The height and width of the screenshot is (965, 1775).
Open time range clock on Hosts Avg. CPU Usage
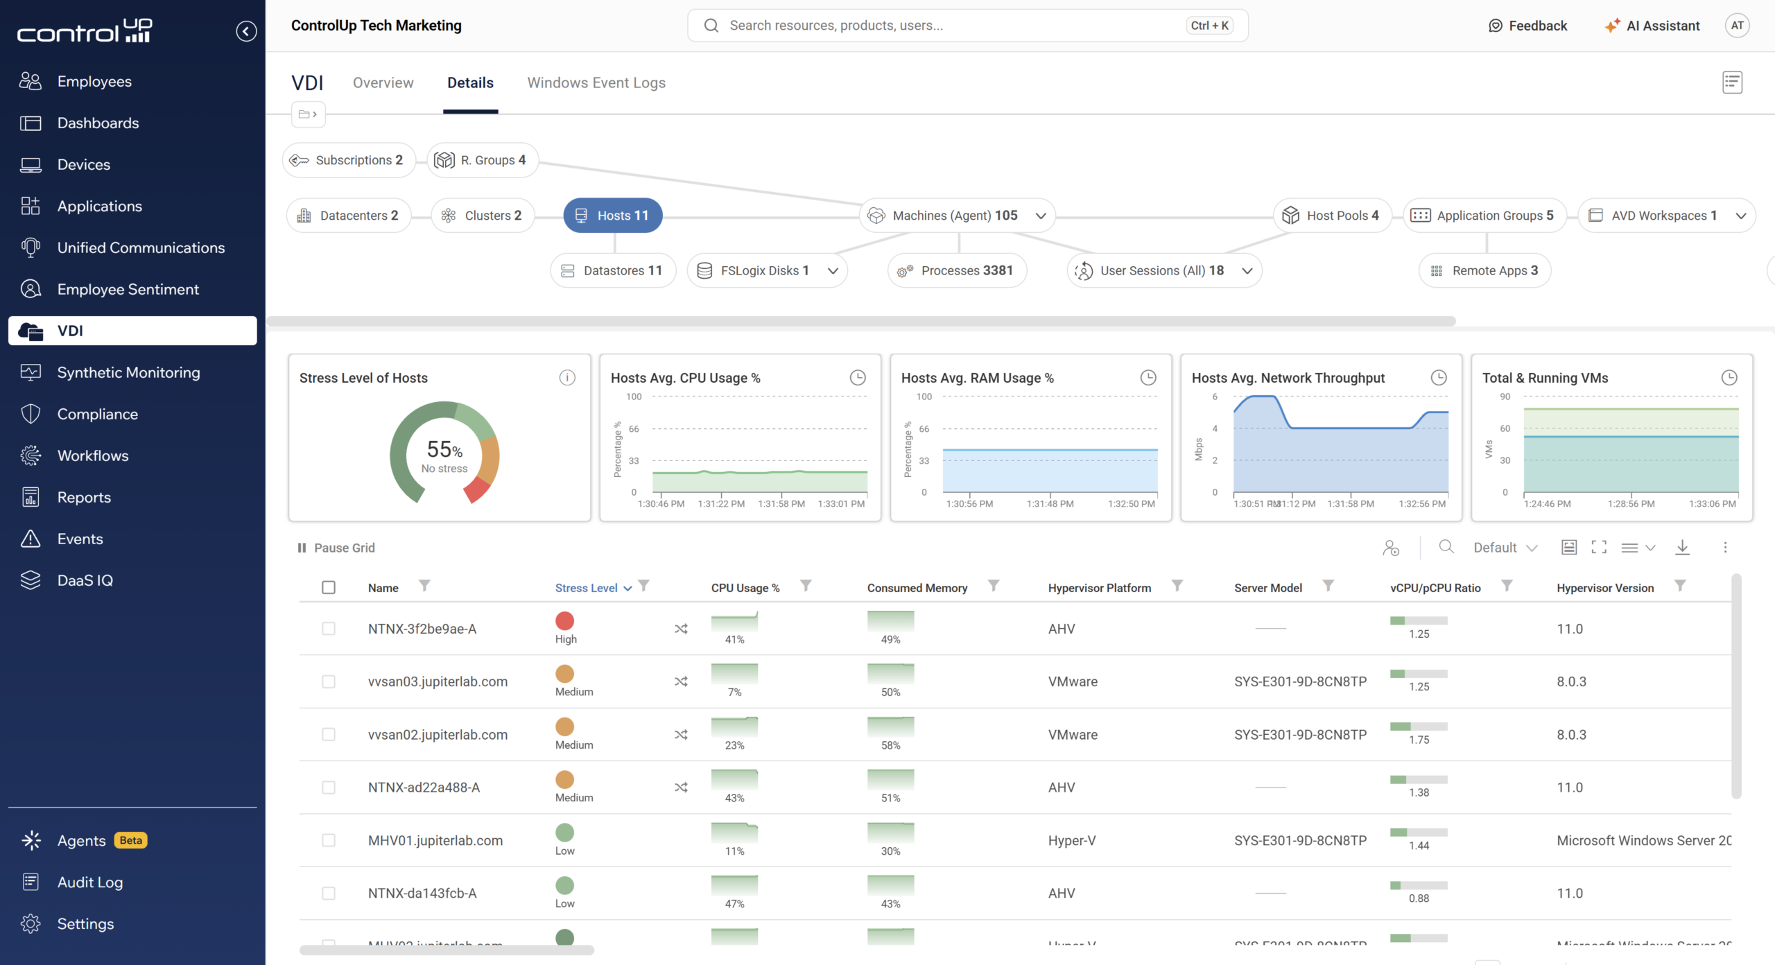(858, 378)
